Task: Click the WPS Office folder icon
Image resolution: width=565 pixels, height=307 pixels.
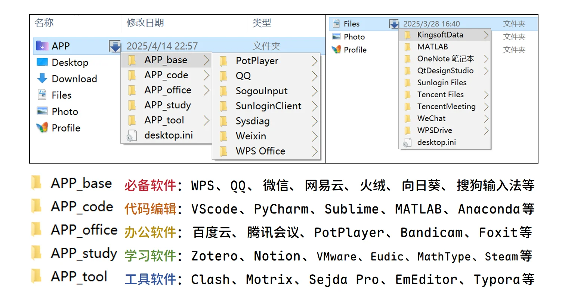Action: tap(223, 151)
